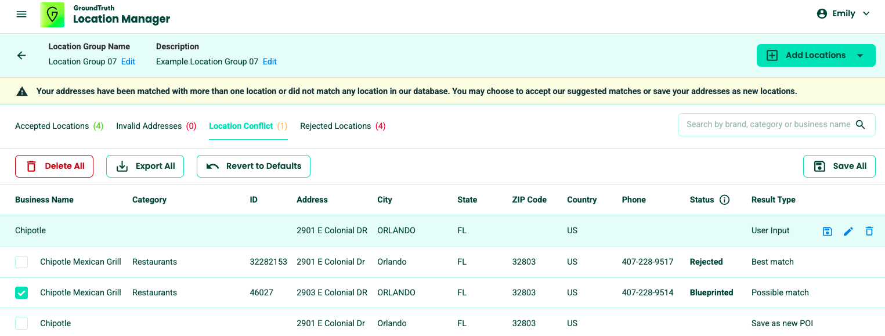
Task: View the Invalid Addresses tab
Action: (156, 126)
